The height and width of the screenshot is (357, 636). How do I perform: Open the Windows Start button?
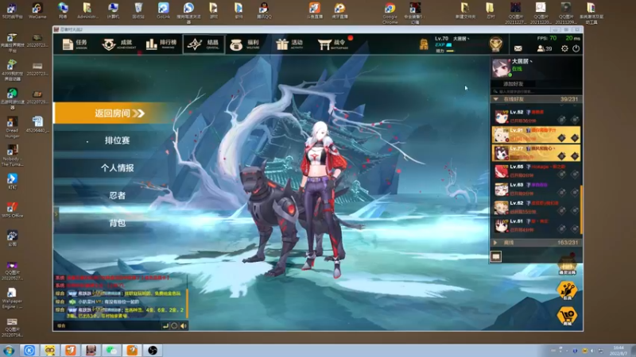coord(9,351)
